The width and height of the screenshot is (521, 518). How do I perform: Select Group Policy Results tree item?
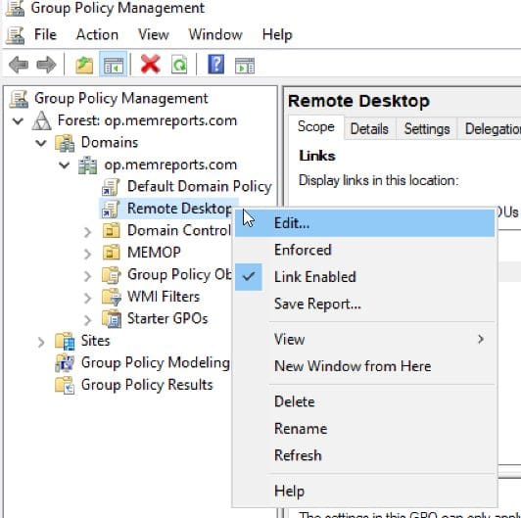pos(147,385)
